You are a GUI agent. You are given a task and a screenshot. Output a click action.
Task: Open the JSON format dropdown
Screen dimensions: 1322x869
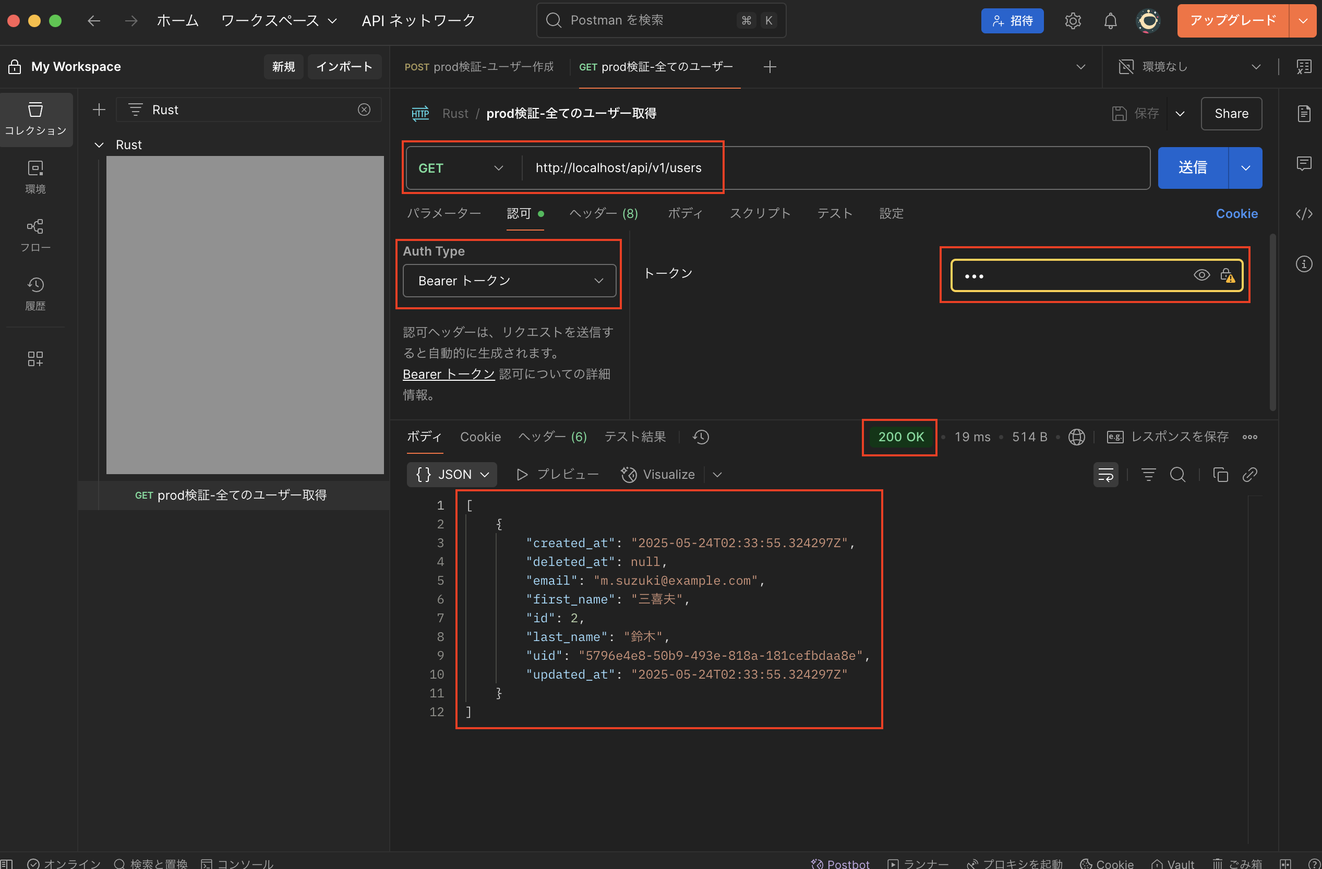pos(452,474)
